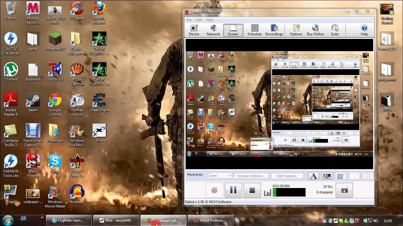Open the color adjustments settings icon
Screen dimensions: 403x226
[327, 176]
